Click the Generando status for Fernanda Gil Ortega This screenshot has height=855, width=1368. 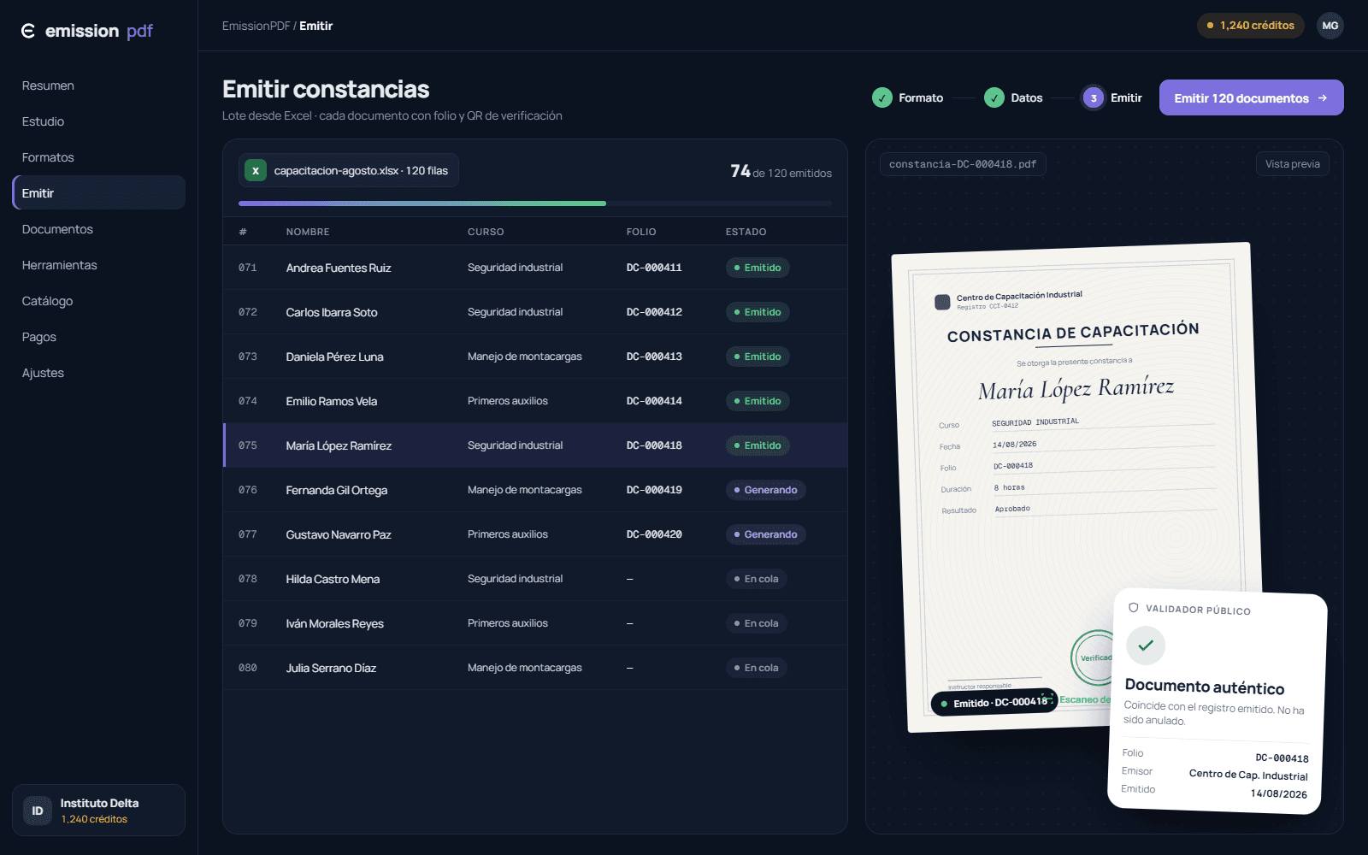click(765, 490)
